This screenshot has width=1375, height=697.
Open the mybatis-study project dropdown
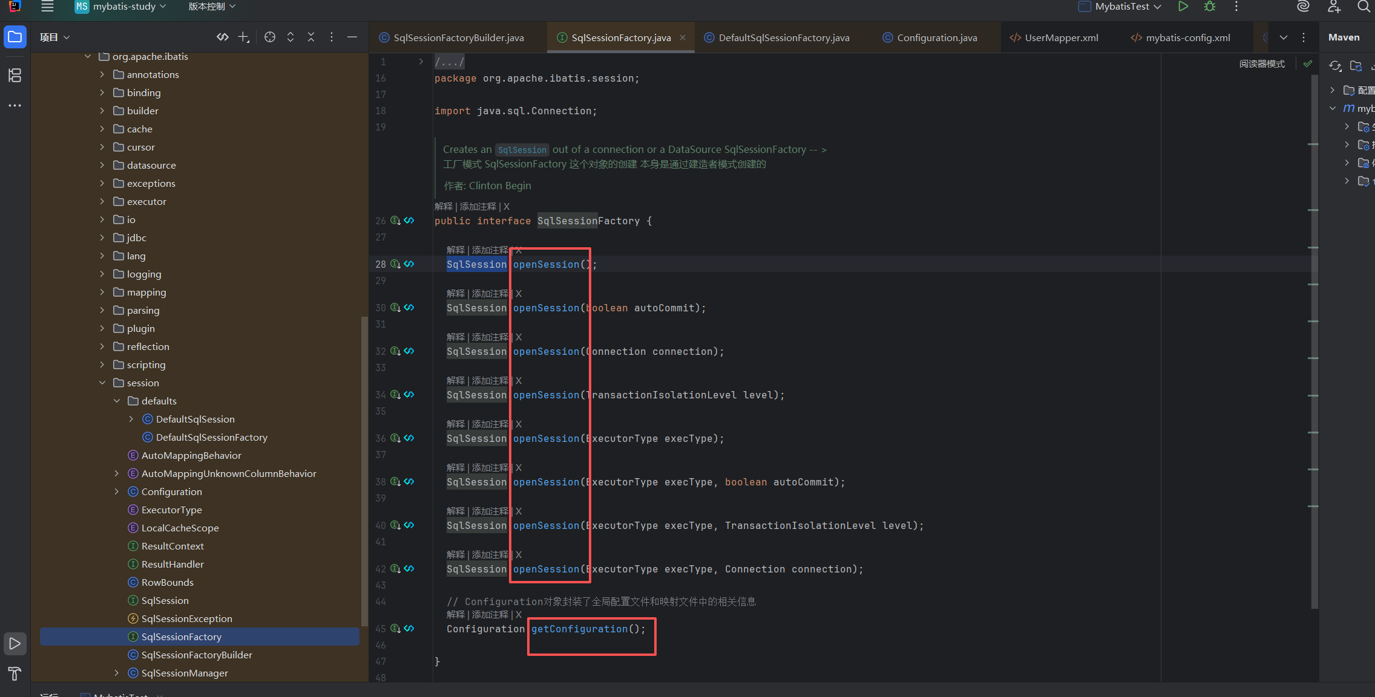tap(120, 7)
